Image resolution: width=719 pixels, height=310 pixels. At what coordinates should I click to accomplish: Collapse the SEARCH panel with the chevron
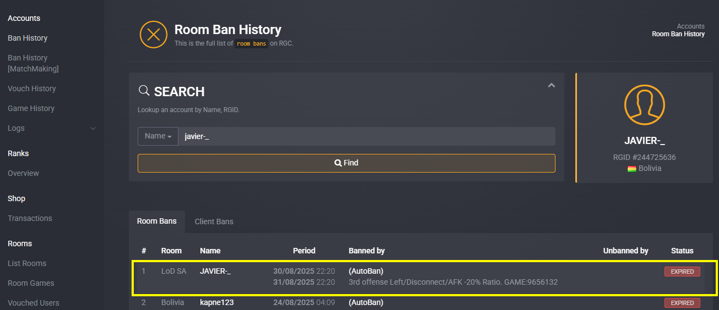coord(551,85)
